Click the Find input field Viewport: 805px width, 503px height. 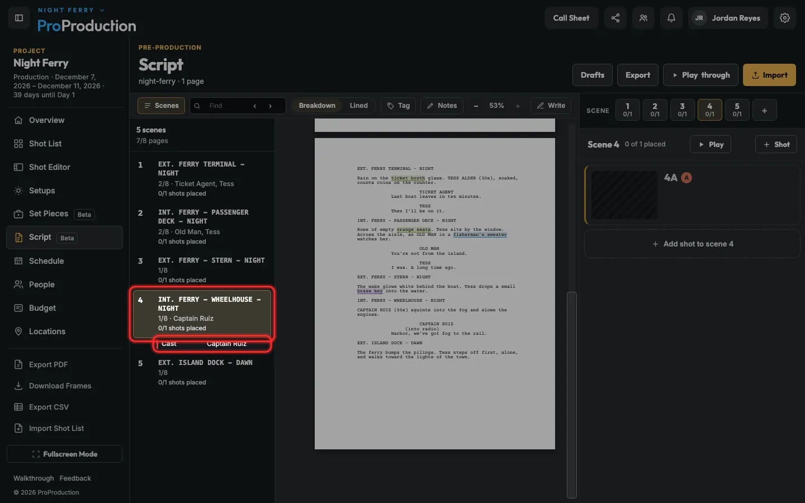click(228, 106)
